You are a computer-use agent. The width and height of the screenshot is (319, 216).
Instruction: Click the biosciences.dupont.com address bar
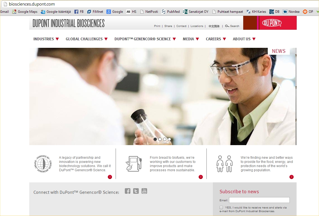(x=161, y=4)
